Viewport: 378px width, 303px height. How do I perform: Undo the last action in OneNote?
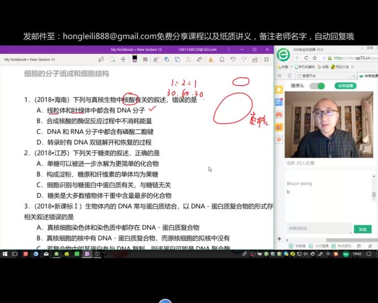point(233,60)
